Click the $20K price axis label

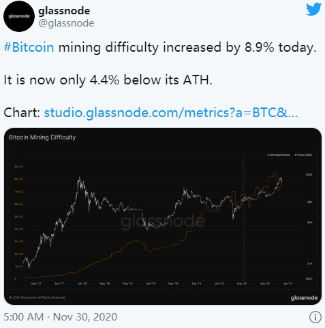pyautogui.click(x=309, y=175)
